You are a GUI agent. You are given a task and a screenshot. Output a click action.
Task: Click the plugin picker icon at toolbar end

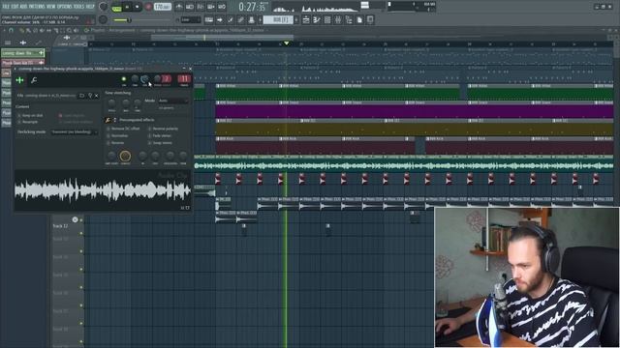[x=370, y=19]
